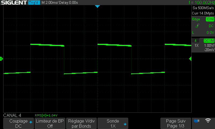Click the channel 4 ground level marker

[1, 59]
